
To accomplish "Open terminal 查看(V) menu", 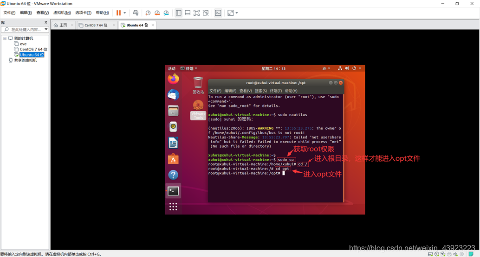I will [246, 91].
